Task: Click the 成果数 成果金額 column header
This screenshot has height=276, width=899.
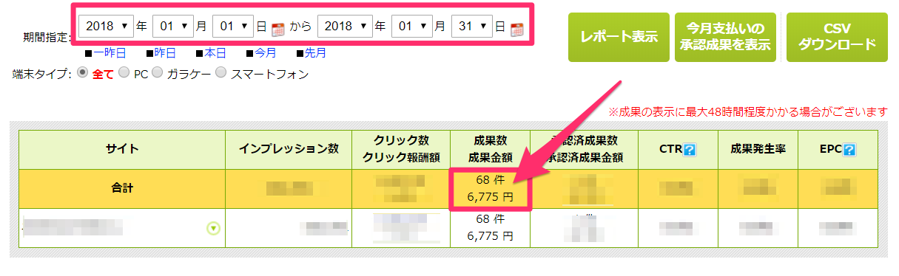Action: tap(490, 149)
